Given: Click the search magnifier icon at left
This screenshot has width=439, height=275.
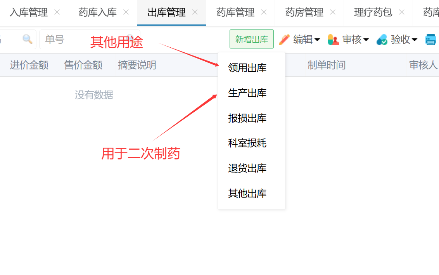Looking at the screenshot, I should (27, 39).
